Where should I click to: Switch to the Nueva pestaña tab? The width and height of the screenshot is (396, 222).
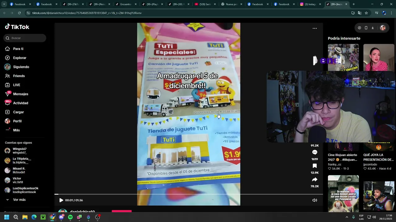(231, 4)
